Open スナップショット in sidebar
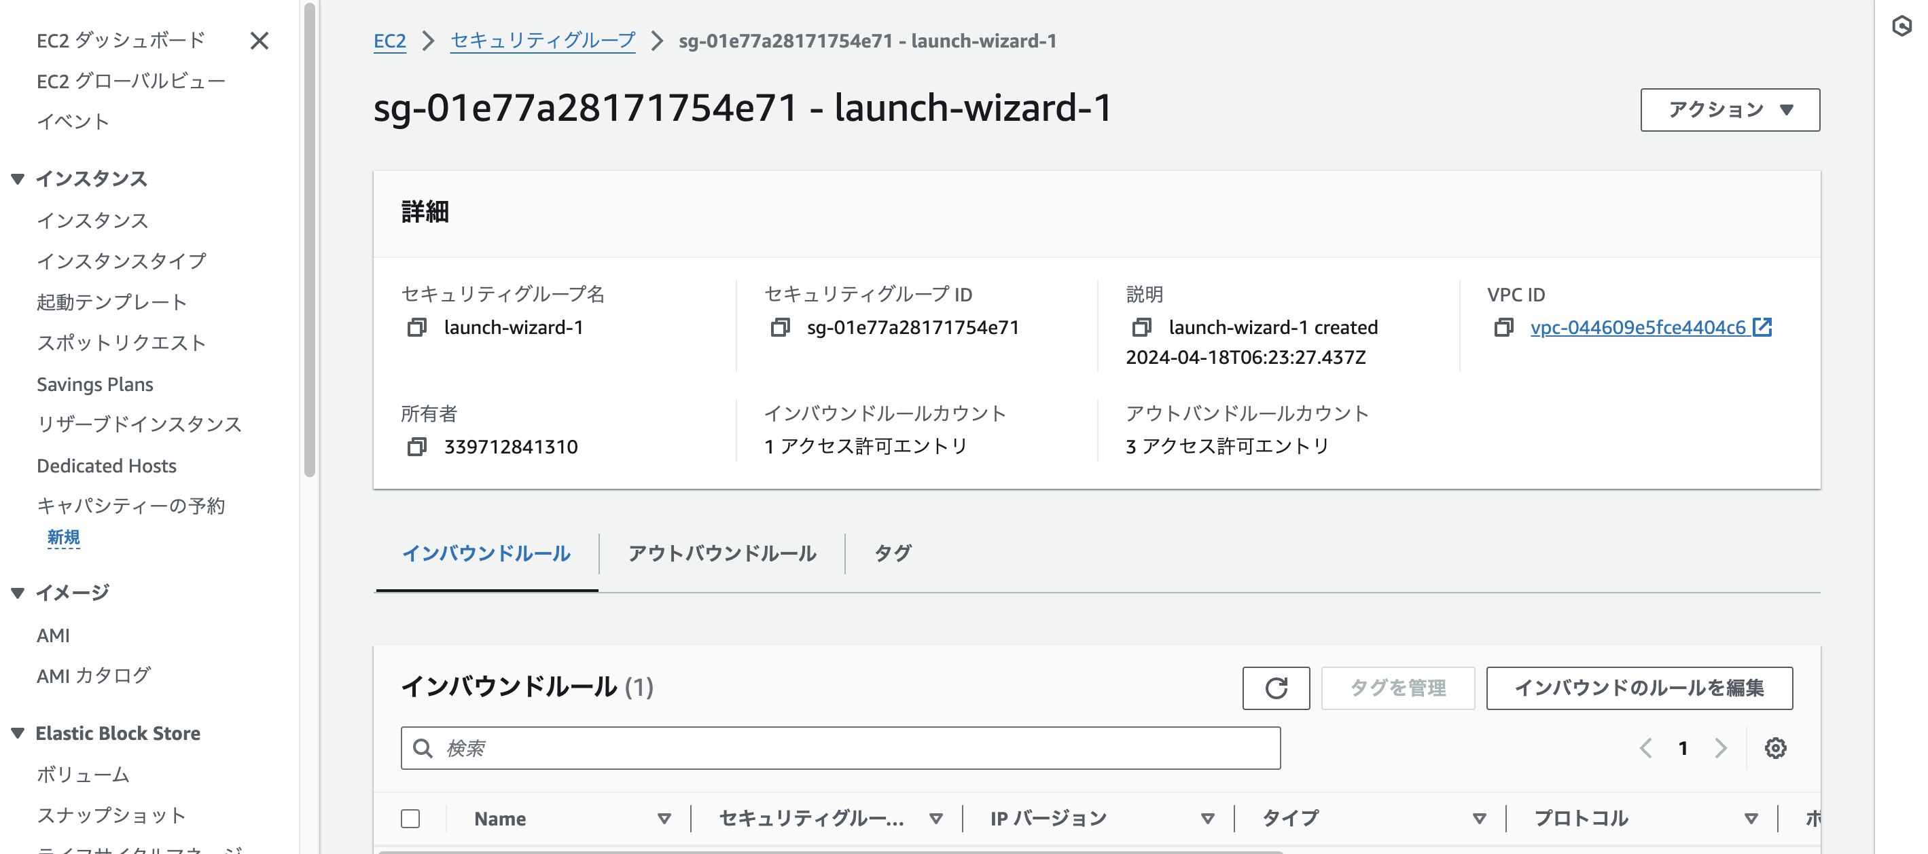The height and width of the screenshot is (854, 1928). [x=111, y=815]
